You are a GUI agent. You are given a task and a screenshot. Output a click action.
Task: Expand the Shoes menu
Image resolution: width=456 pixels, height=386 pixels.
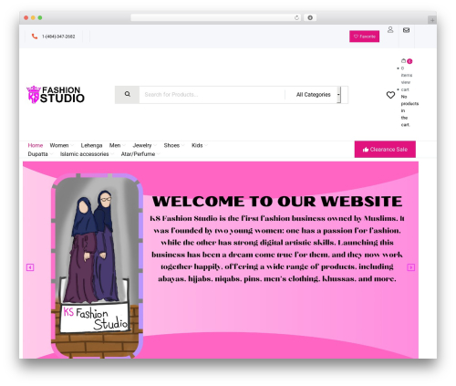pyautogui.click(x=174, y=145)
